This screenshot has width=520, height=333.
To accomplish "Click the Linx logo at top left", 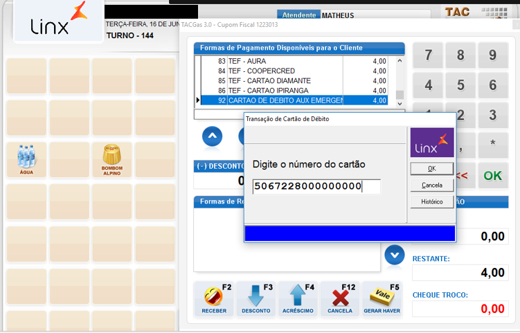I will click(x=59, y=21).
